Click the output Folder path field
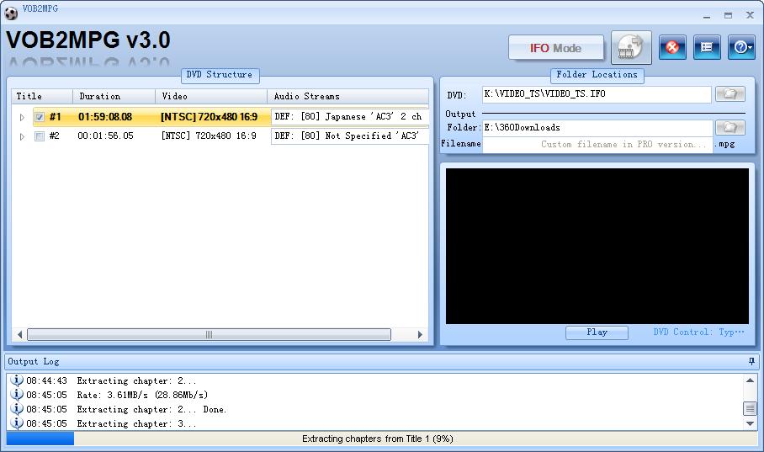Image resolution: width=764 pixels, height=452 pixels. click(x=597, y=128)
